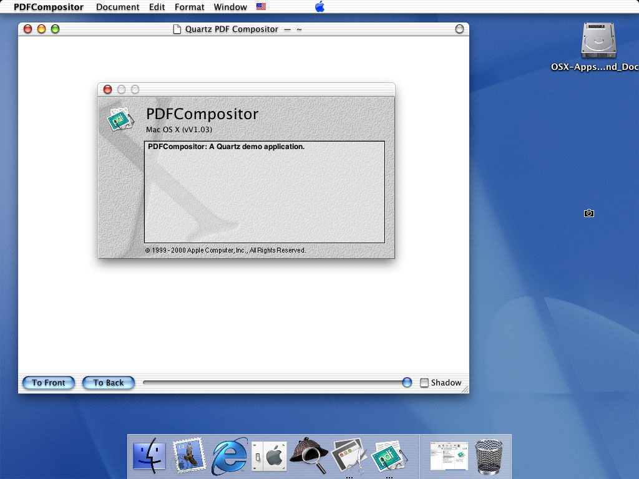Click the 'A Quartz demo application' text box

[265, 192]
